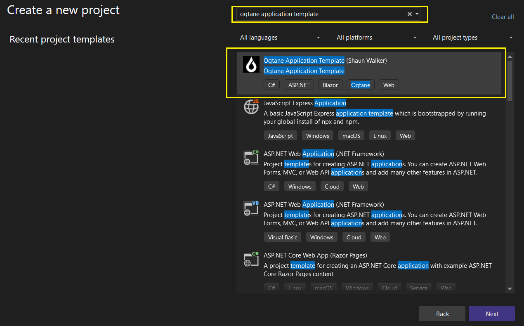Click the Visual Basic tag
This screenshot has height=326, width=524.
click(283, 237)
